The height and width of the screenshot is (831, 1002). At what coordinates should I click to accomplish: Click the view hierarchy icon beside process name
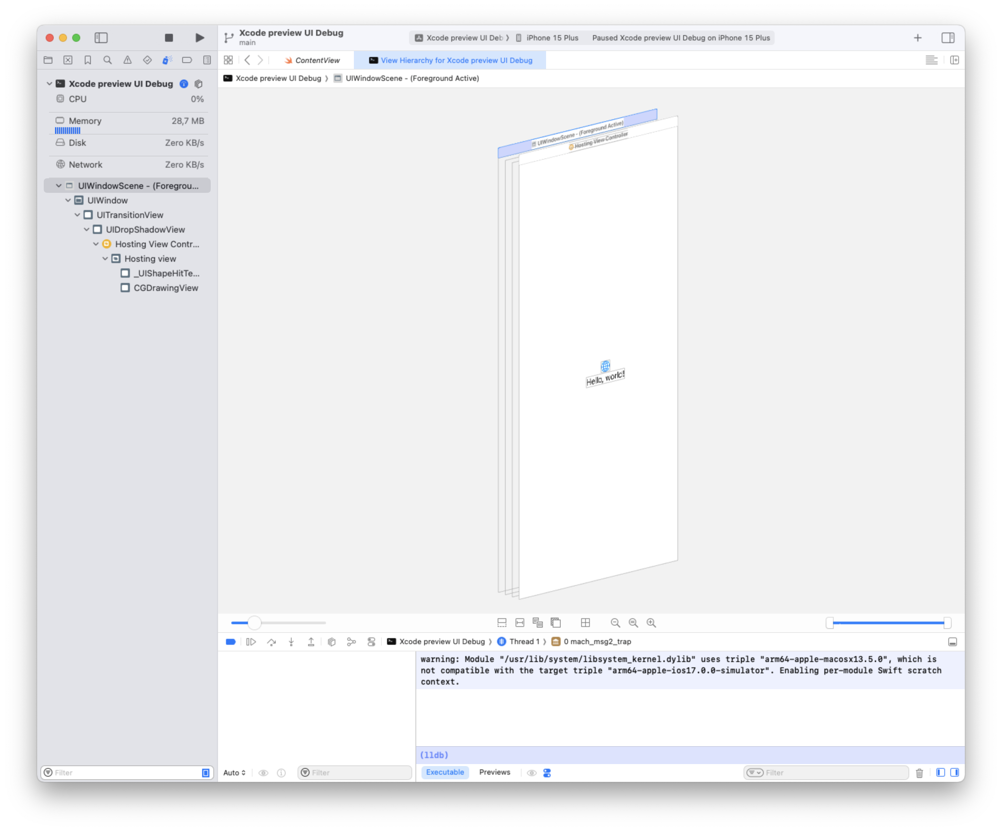(x=198, y=83)
